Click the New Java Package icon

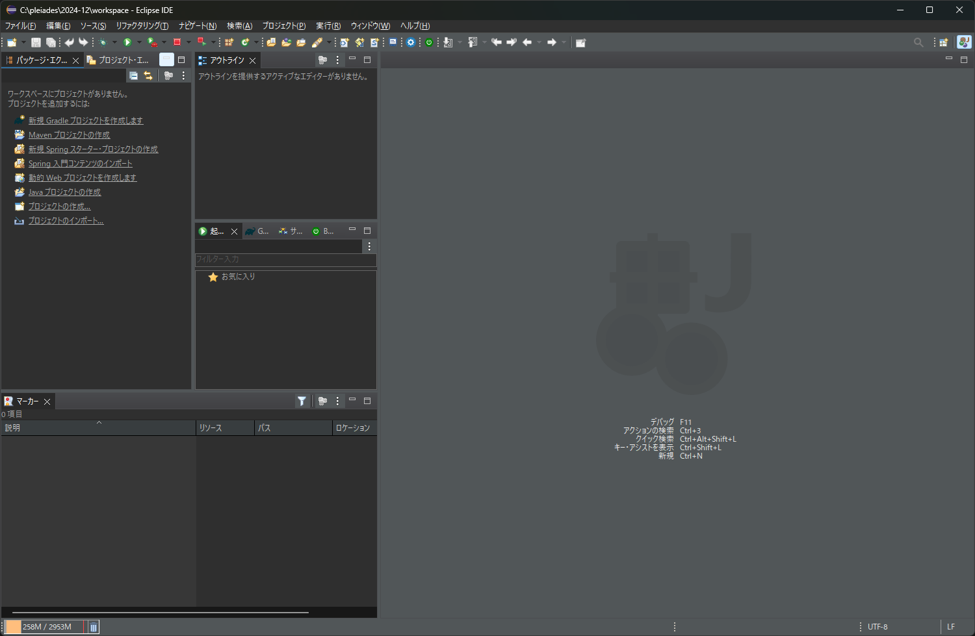pyautogui.click(x=229, y=42)
